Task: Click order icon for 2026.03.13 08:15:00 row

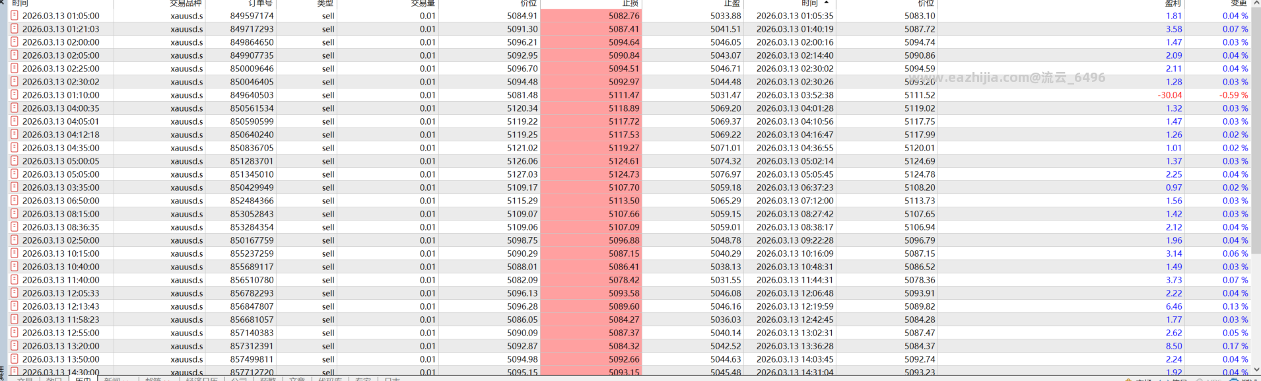Action: [15, 213]
